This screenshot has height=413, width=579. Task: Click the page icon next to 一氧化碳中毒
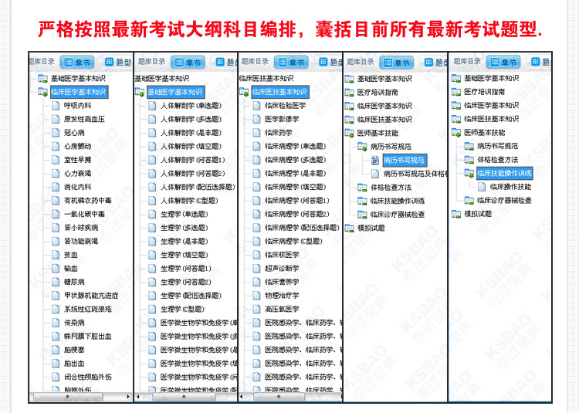pyautogui.click(x=56, y=214)
